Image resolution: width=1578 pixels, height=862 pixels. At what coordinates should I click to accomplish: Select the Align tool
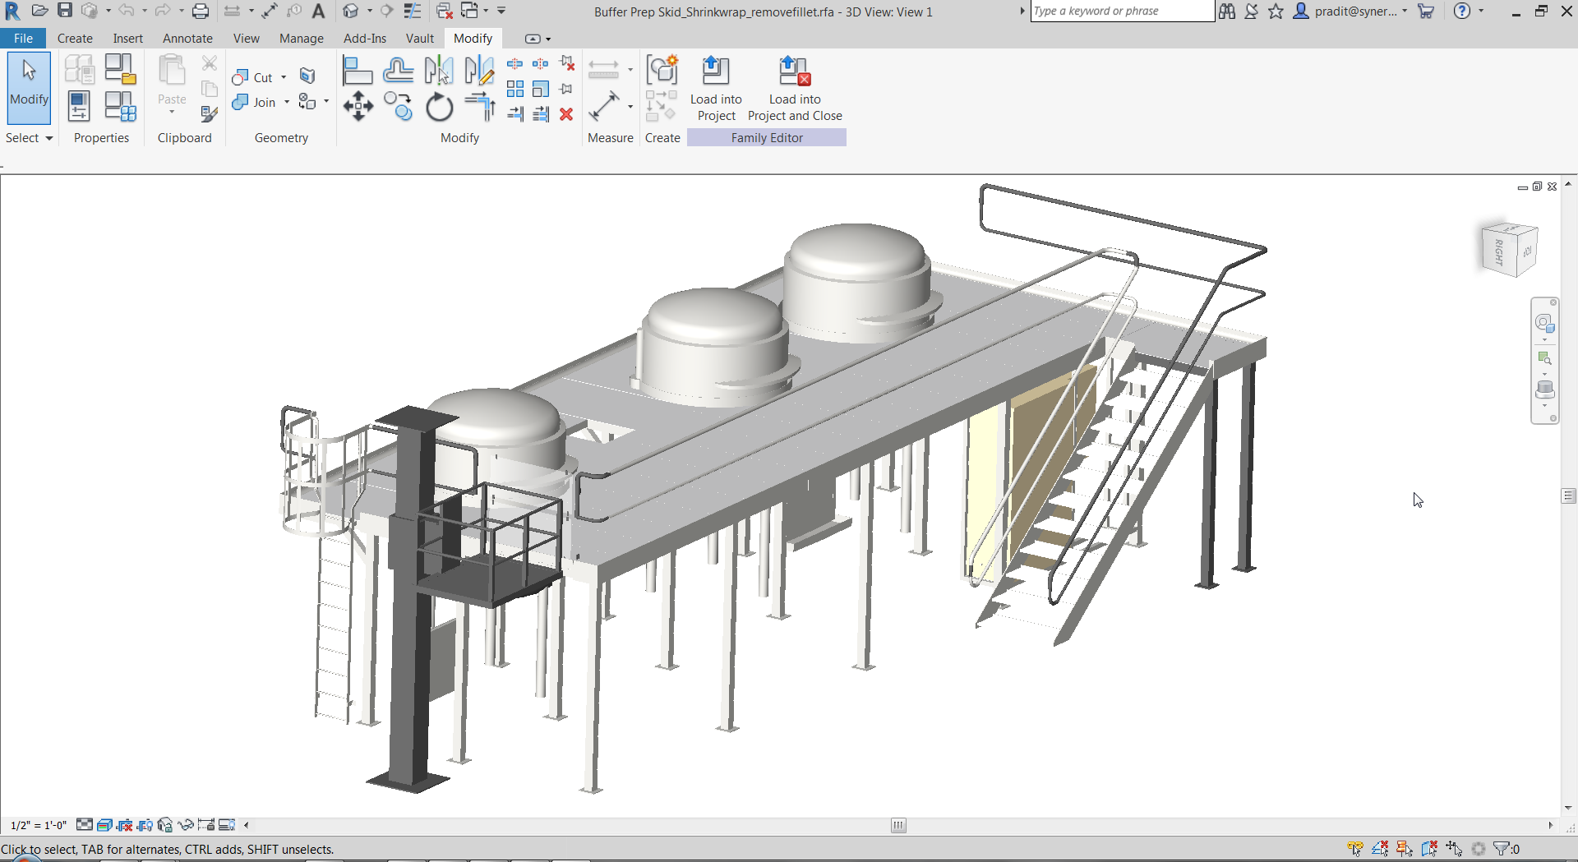point(358,71)
